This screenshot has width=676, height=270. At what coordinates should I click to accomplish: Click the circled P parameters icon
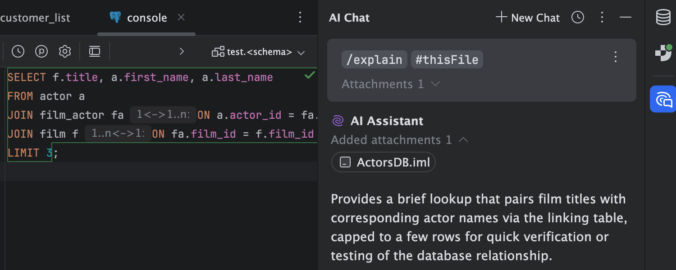pos(41,51)
